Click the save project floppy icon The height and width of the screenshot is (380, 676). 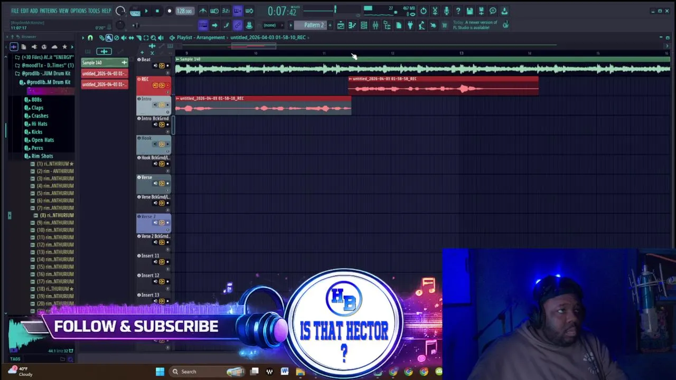coord(470,11)
